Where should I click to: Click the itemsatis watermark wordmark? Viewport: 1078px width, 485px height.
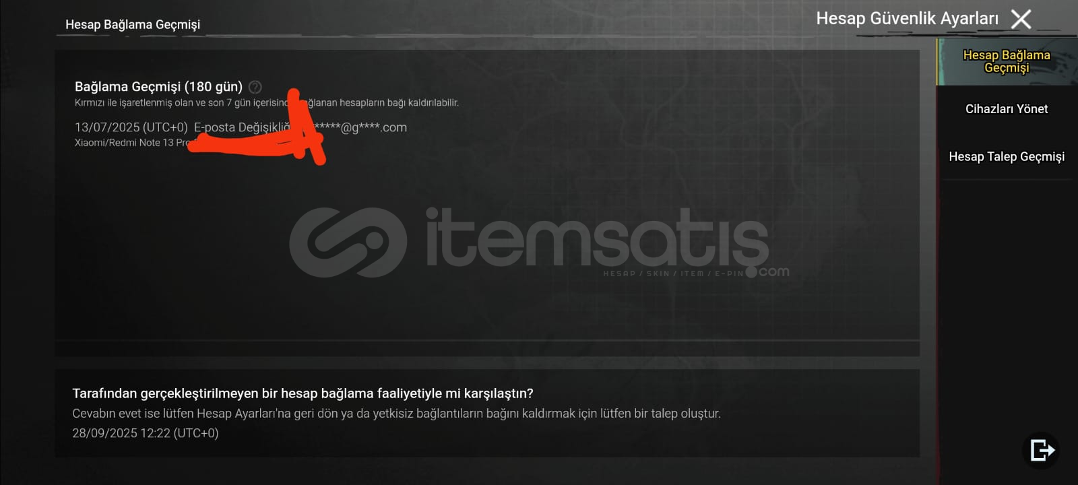pos(596,238)
